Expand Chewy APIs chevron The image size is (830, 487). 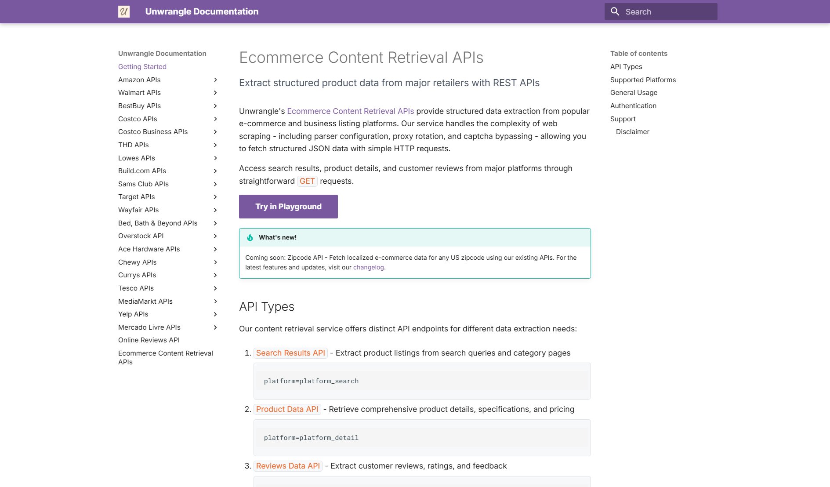tap(215, 262)
